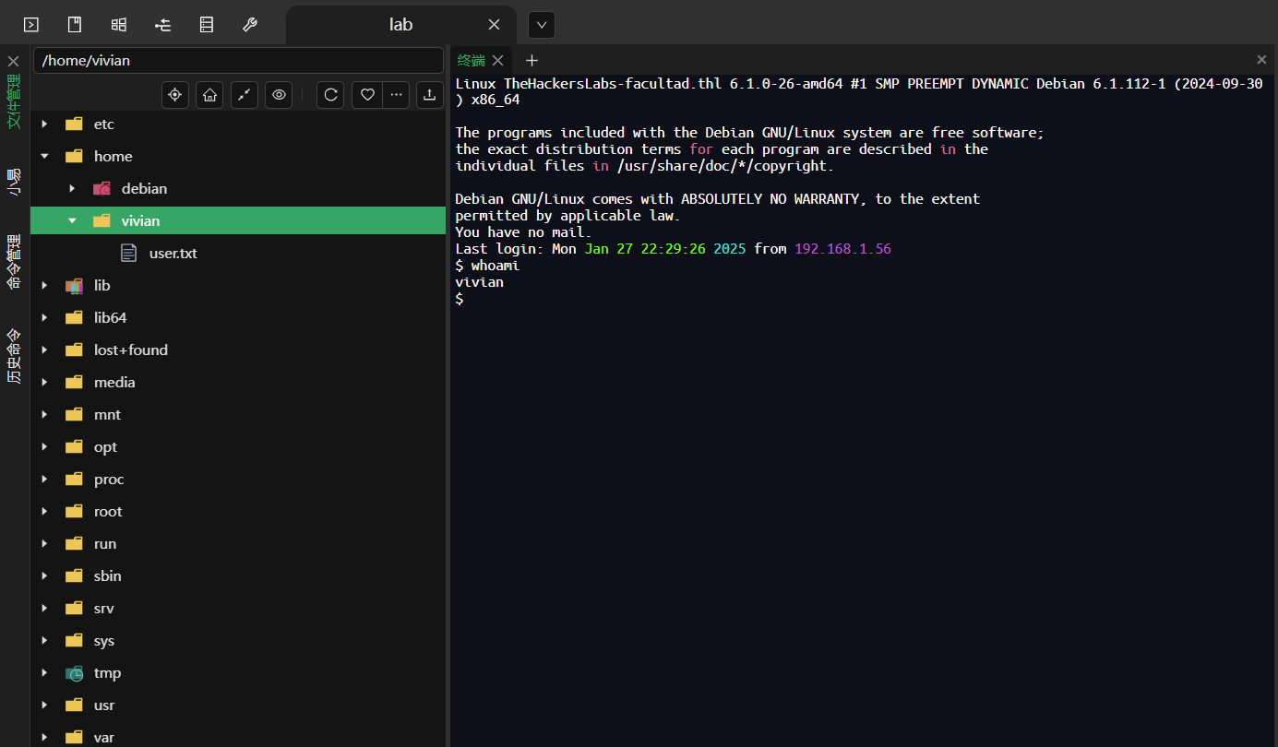Click the connection nodes icon in top toolbar

162,25
